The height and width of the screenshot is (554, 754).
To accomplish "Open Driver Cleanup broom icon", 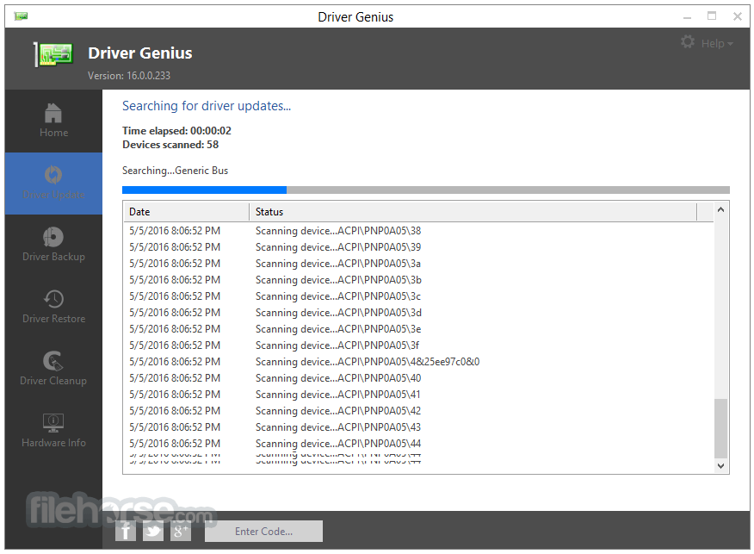I will click(53, 361).
